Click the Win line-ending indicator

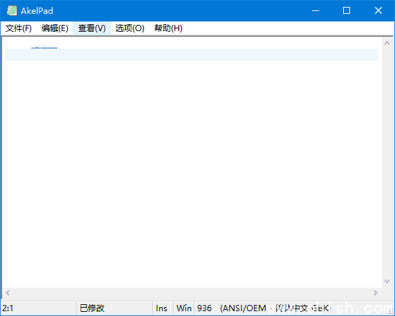(x=183, y=308)
